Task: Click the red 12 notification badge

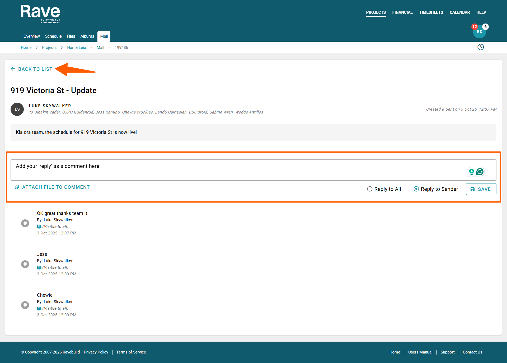Action: [475, 27]
